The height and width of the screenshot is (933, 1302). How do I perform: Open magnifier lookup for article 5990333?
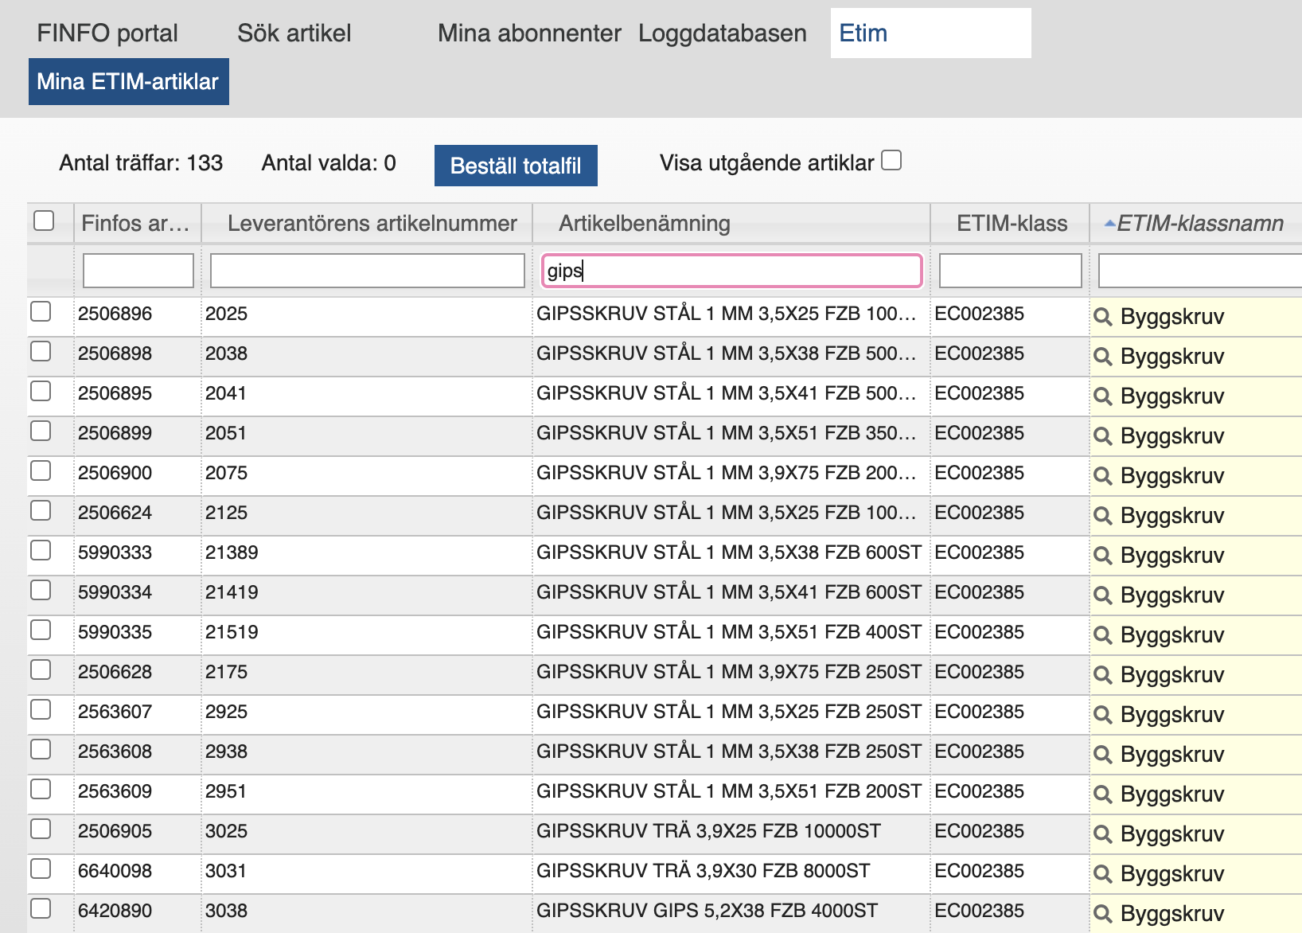point(1102,556)
